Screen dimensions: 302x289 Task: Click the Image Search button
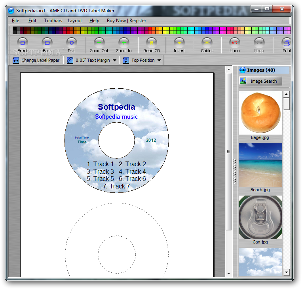260,81
